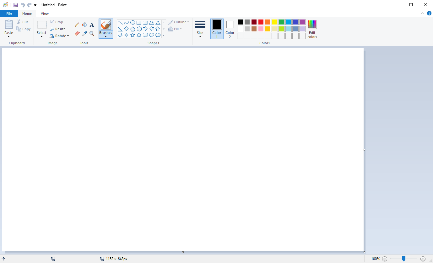Choose the Down arrow shape
The image size is (433, 263).
pyautogui.click(x=120, y=35)
